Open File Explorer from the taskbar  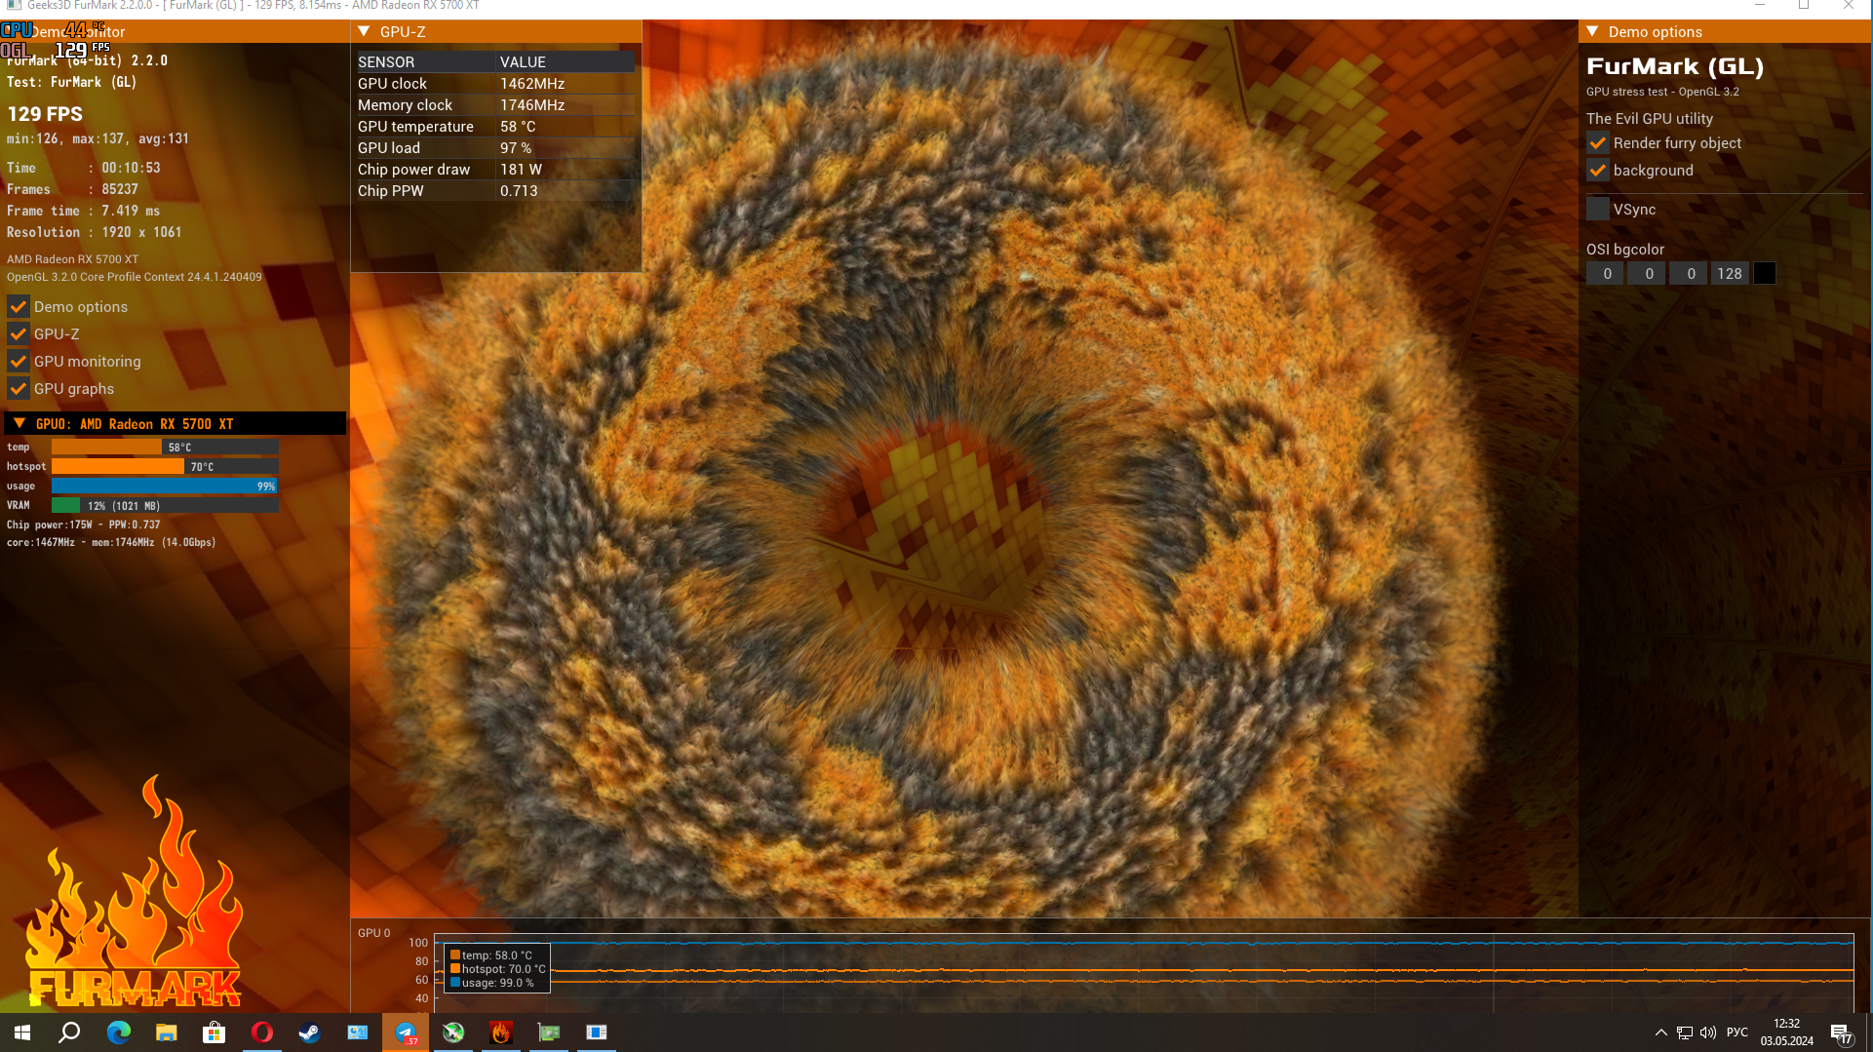(x=166, y=1033)
